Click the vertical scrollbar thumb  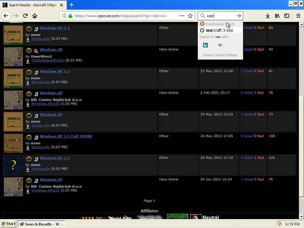[301, 146]
